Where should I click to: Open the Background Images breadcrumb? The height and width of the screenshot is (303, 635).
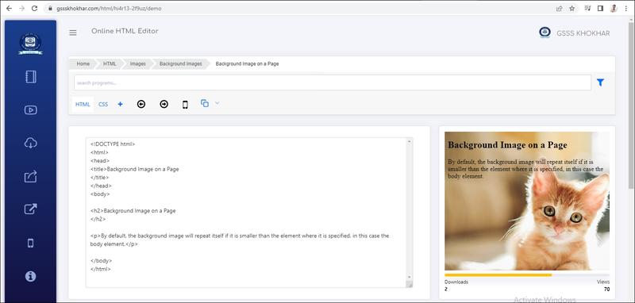[181, 64]
